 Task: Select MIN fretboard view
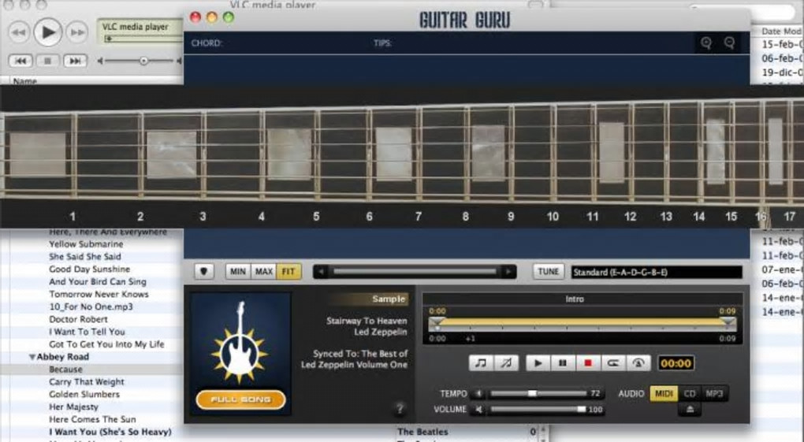(237, 271)
